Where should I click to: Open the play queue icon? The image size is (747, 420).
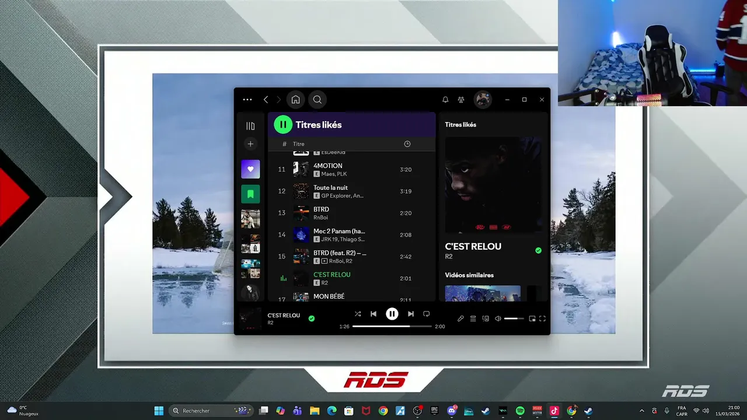(473, 318)
